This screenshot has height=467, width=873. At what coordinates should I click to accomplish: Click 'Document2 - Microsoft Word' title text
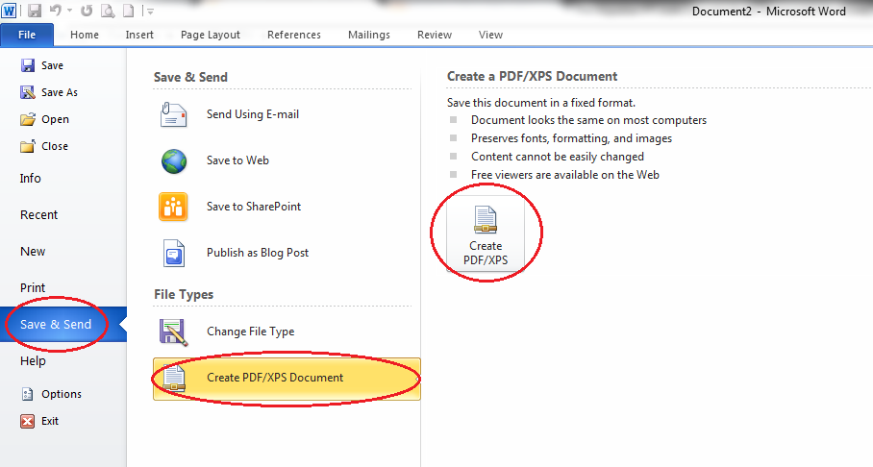(x=769, y=12)
